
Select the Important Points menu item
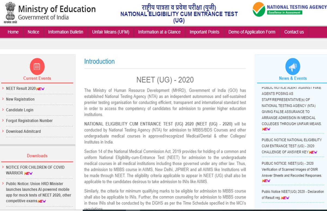click(204, 32)
